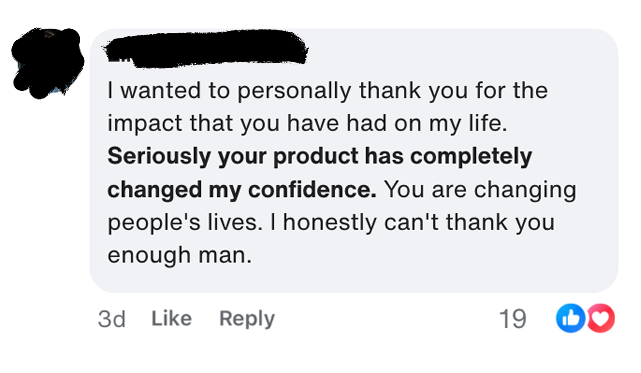
Task: Open the 3d comment timestamp
Action: coord(112,319)
